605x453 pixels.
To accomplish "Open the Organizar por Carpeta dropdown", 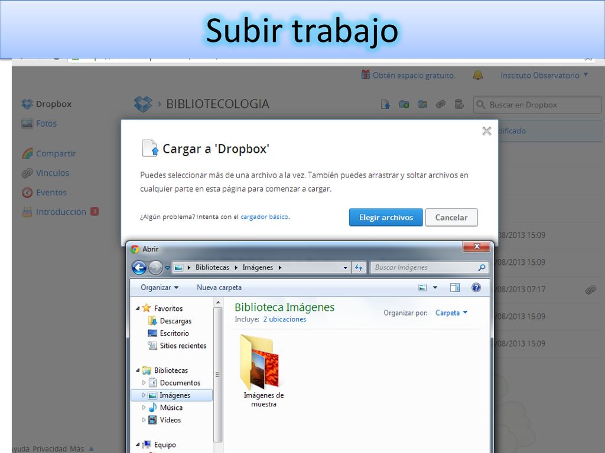I will (451, 313).
